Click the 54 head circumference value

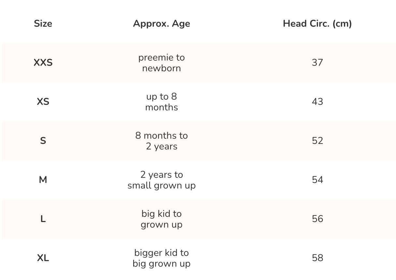pyautogui.click(x=317, y=180)
